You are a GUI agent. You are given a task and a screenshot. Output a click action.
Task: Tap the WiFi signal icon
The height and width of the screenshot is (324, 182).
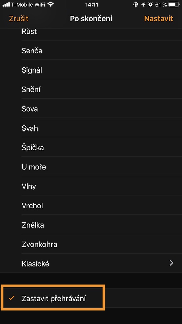point(50,4)
